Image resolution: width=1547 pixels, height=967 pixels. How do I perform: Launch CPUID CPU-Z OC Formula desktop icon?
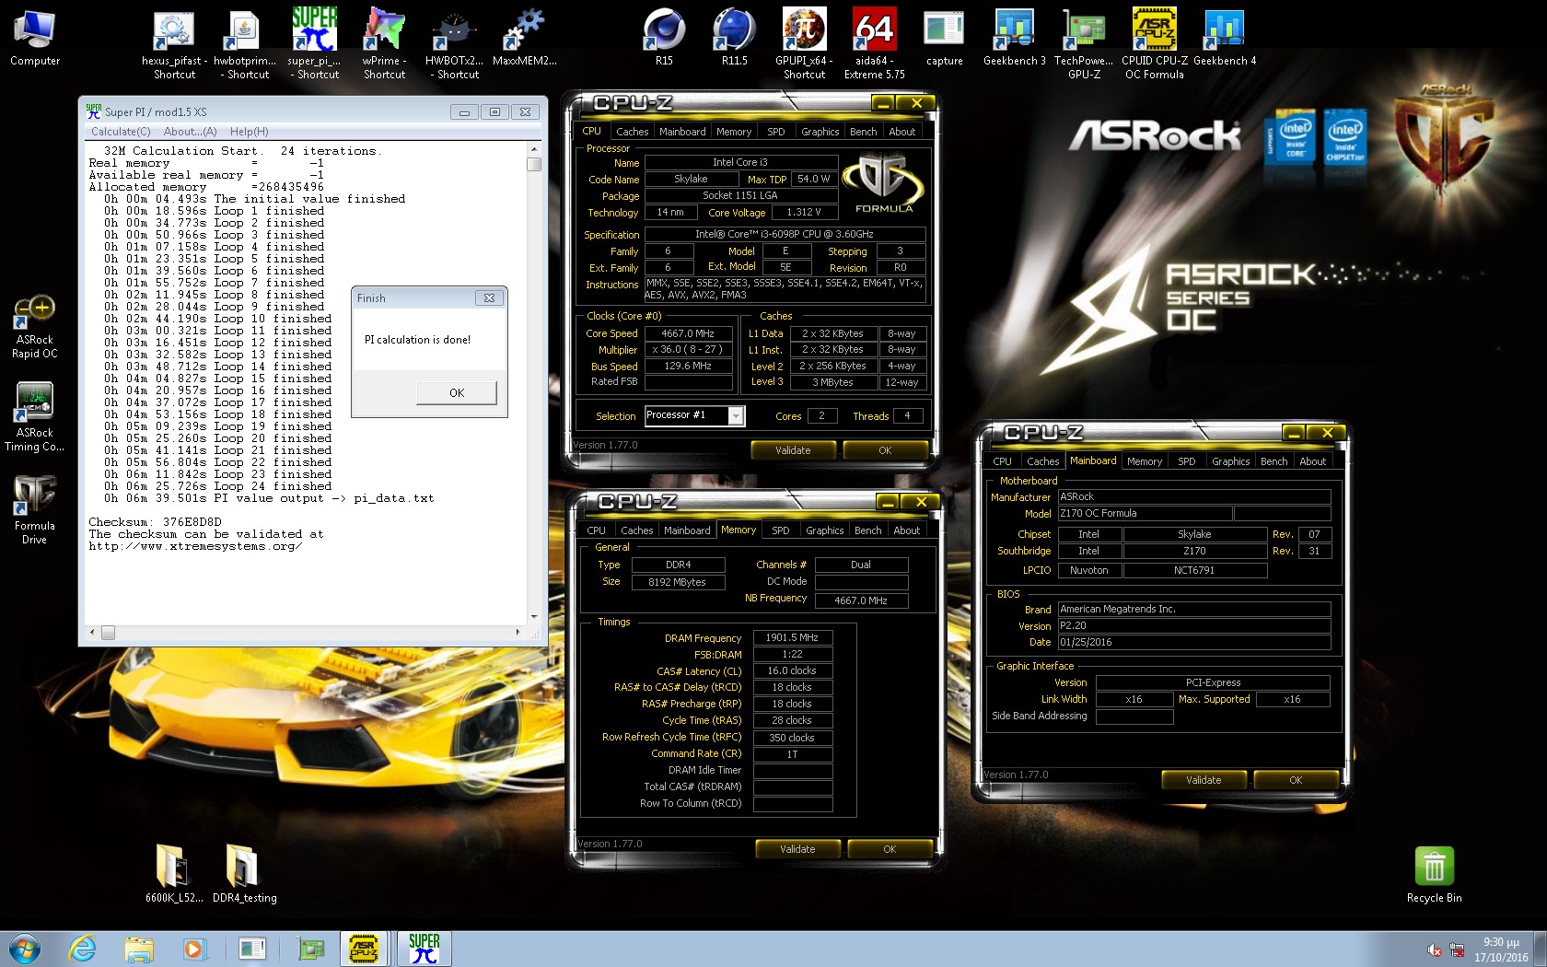pos(1154,44)
